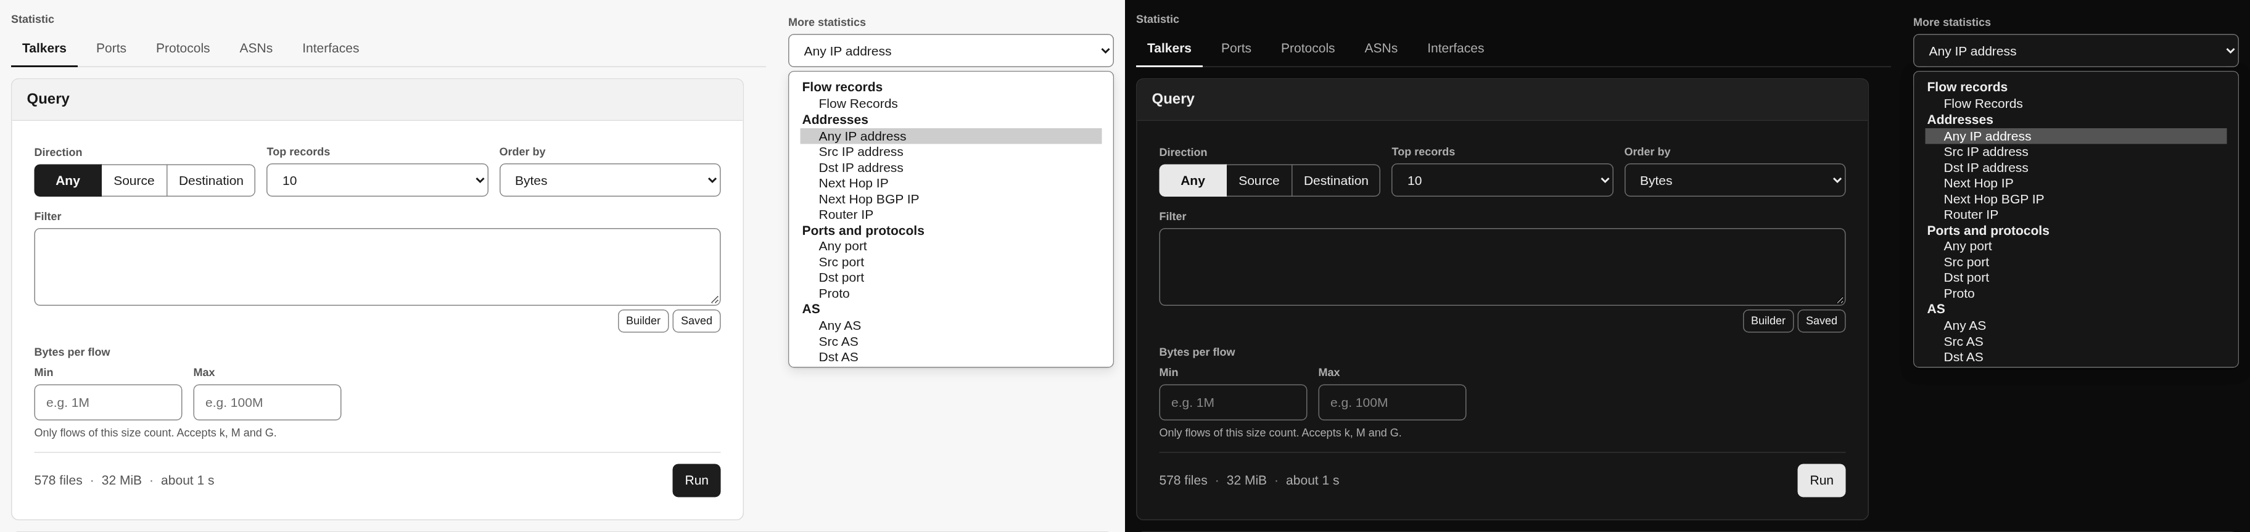The width and height of the screenshot is (2250, 532).
Task: Choose Any AS in light list
Action: (x=951, y=326)
